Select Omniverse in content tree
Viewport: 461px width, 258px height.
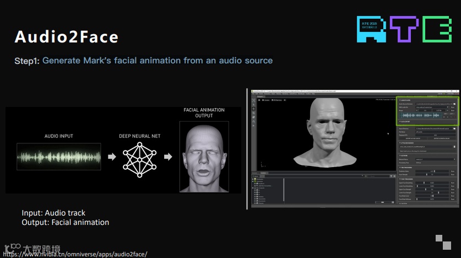[259, 181]
